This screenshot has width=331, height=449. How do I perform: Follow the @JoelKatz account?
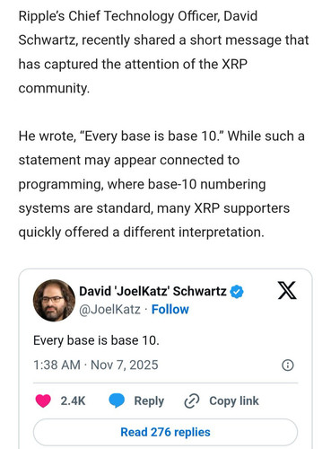point(170,310)
